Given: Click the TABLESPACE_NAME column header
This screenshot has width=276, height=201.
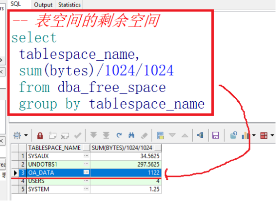Looking at the screenshot, I should (x=58, y=148).
